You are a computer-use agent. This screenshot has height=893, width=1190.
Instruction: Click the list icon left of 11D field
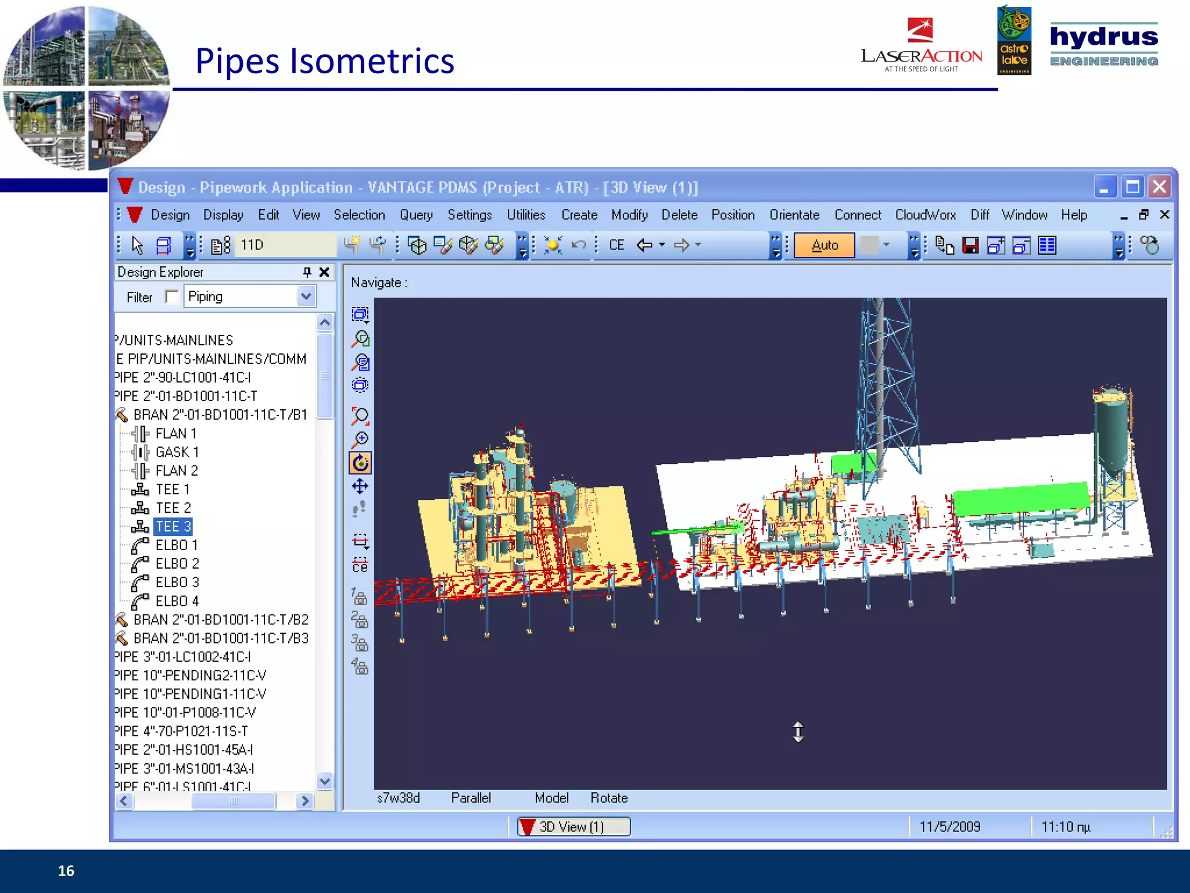click(220, 245)
